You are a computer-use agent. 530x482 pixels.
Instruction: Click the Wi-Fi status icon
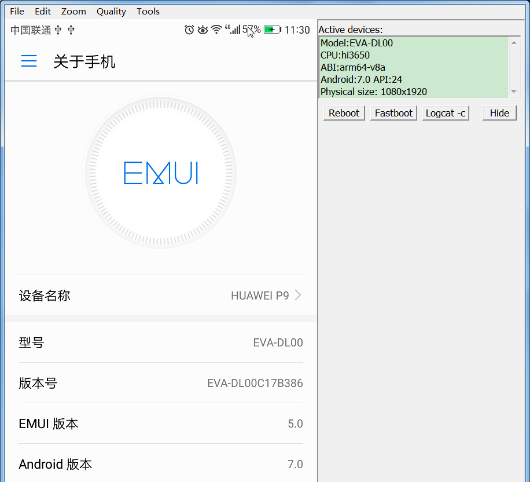coord(216,30)
